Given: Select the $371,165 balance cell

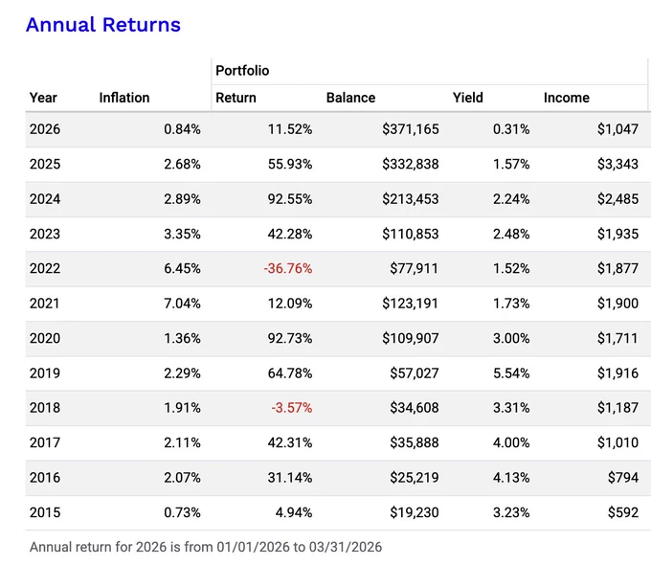Looking at the screenshot, I should click(411, 129).
